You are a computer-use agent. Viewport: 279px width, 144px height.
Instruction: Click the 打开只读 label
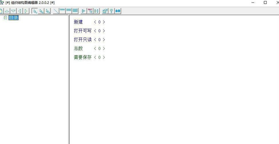(x=83, y=40)
